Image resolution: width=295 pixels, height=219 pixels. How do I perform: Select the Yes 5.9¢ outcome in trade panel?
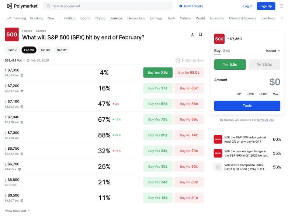click(230, 65)
